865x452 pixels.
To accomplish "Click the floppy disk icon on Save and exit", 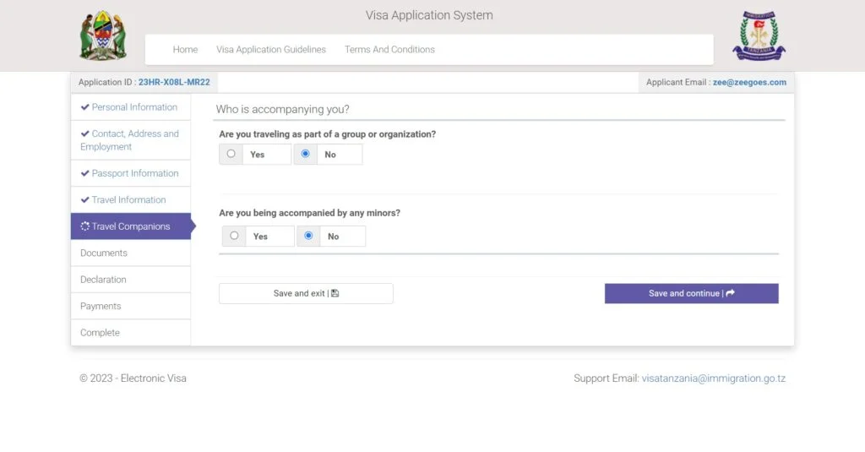I will [335, 294].
